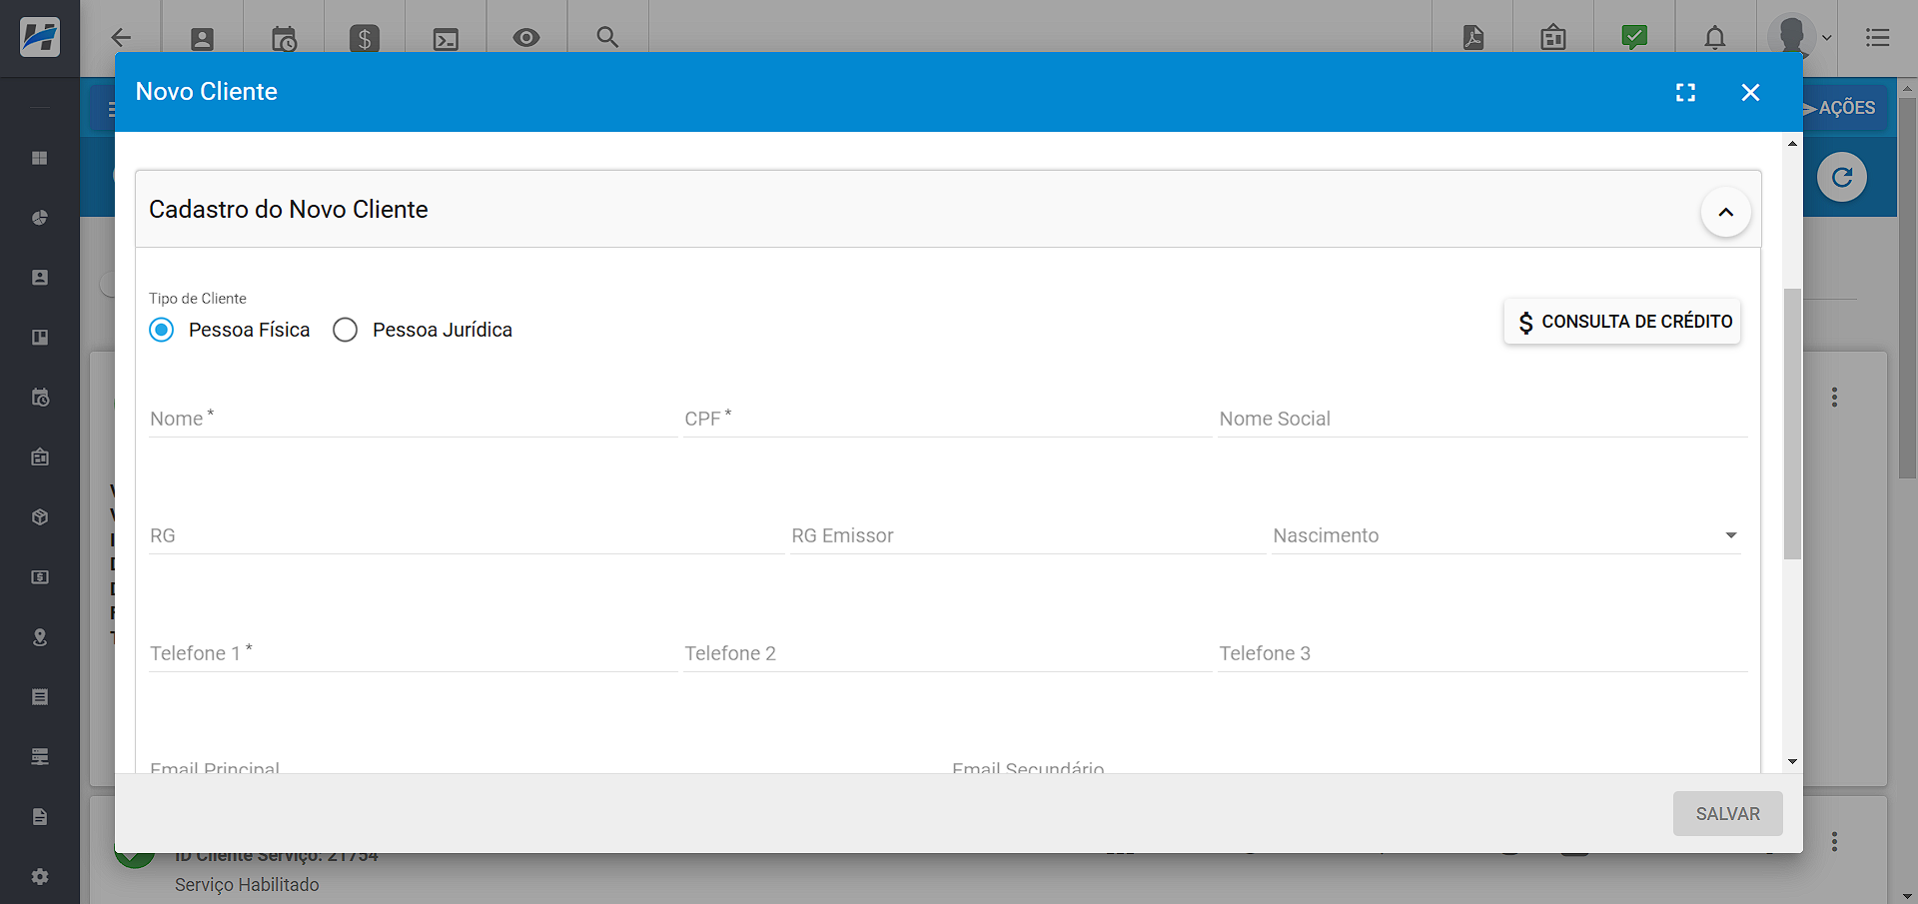1918x904 pixels.
Task: Click the Telefone 1 input field
Action: click(x=413, y=653)
